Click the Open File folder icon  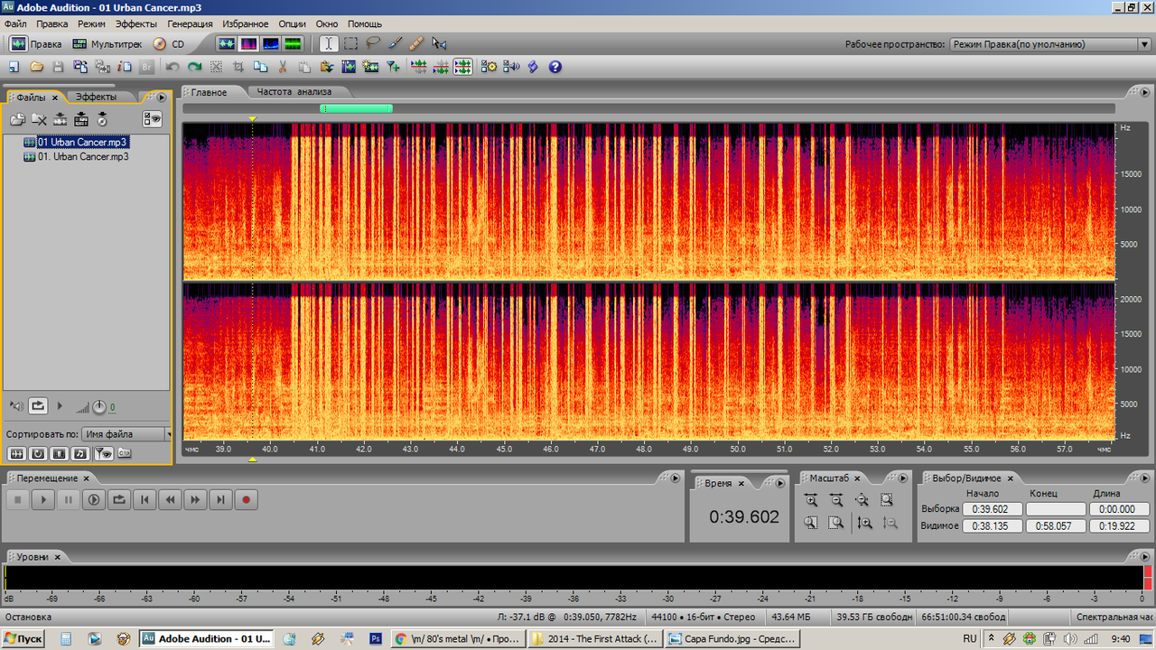click(36, 67)
